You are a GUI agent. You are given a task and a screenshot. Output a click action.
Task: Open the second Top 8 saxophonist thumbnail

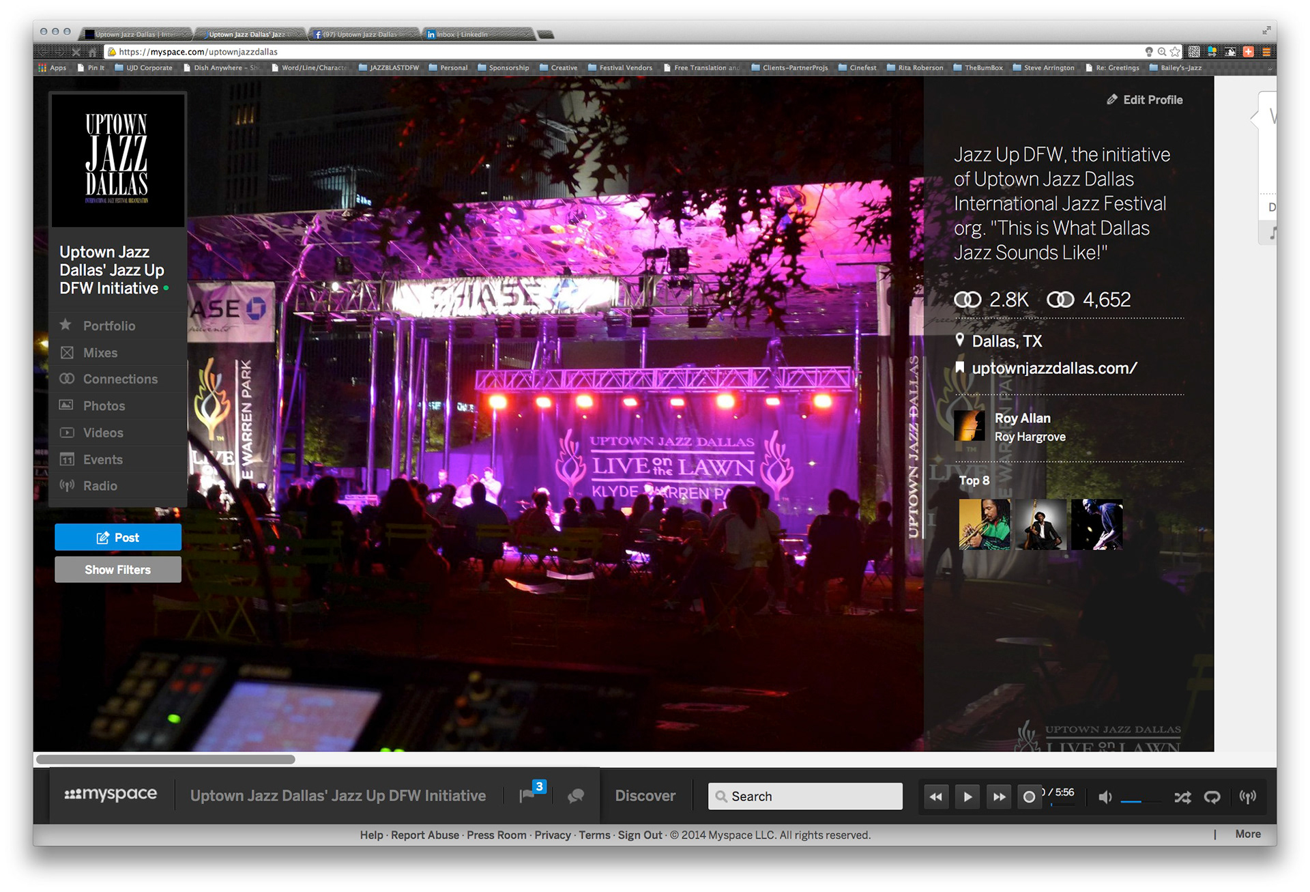coord(1040,524)
